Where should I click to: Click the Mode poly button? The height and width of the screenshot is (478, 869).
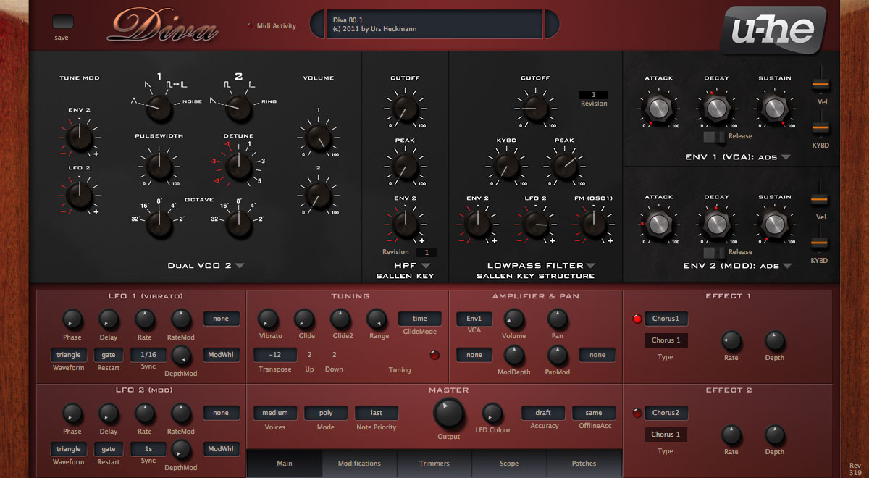[326, 413]
